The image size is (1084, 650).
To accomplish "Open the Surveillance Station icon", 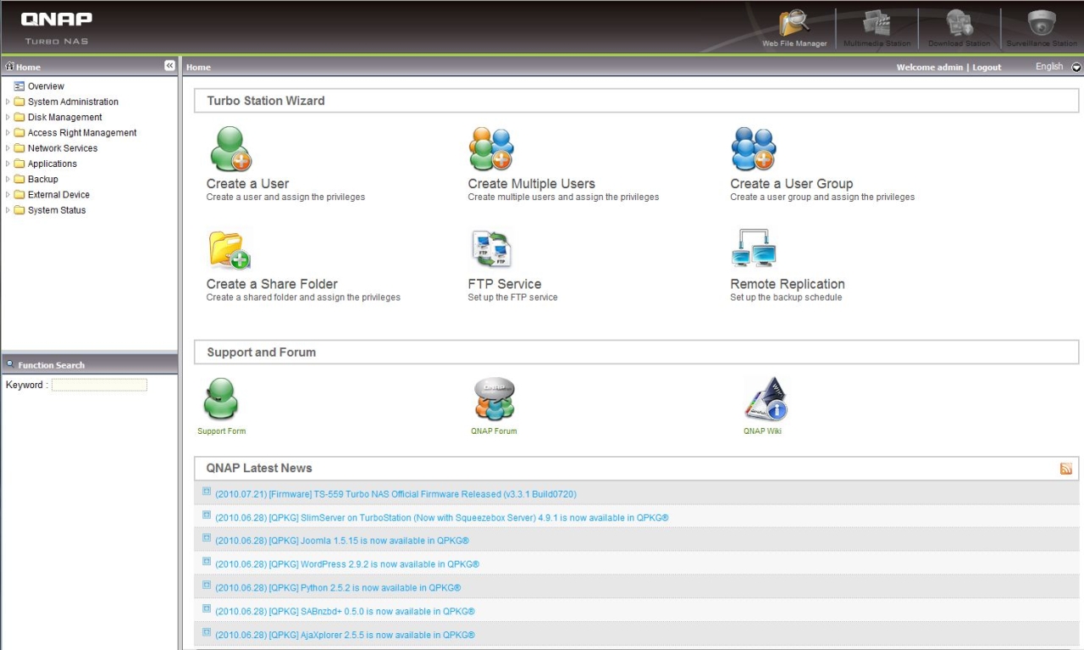I will pyautogui.click(x=1042, y=23).
